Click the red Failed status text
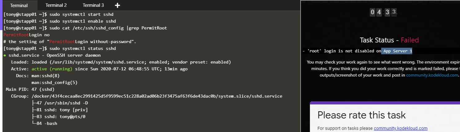 click(x=409, y=40)
